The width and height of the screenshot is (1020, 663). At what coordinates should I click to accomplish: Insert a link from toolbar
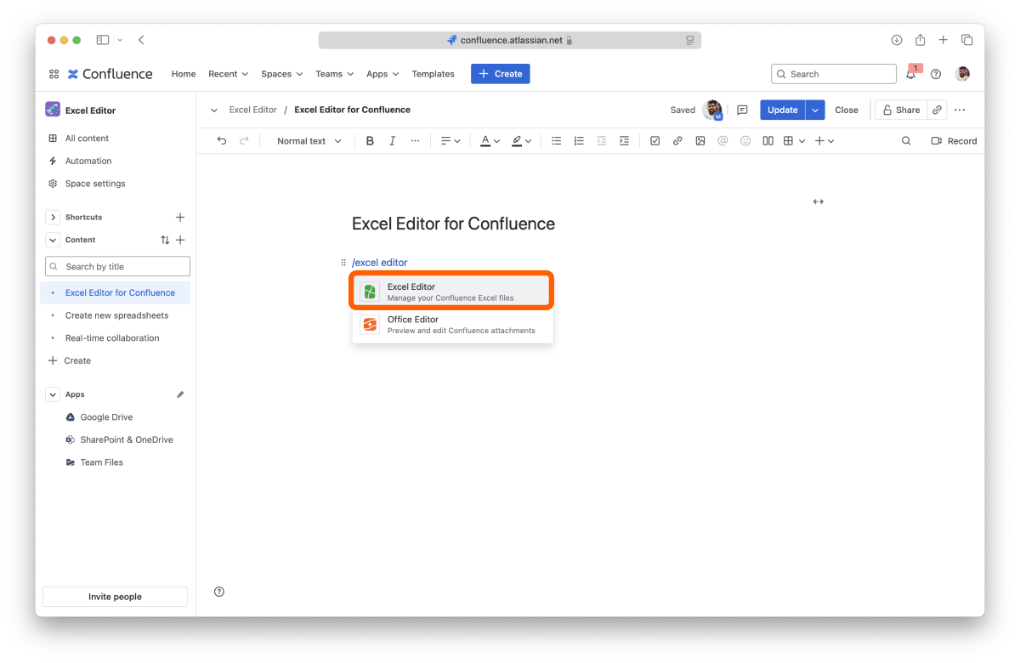coord(677,141)
